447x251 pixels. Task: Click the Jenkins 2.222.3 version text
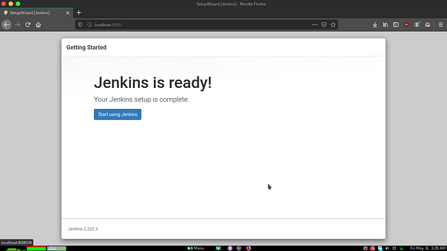click(82, 229)
